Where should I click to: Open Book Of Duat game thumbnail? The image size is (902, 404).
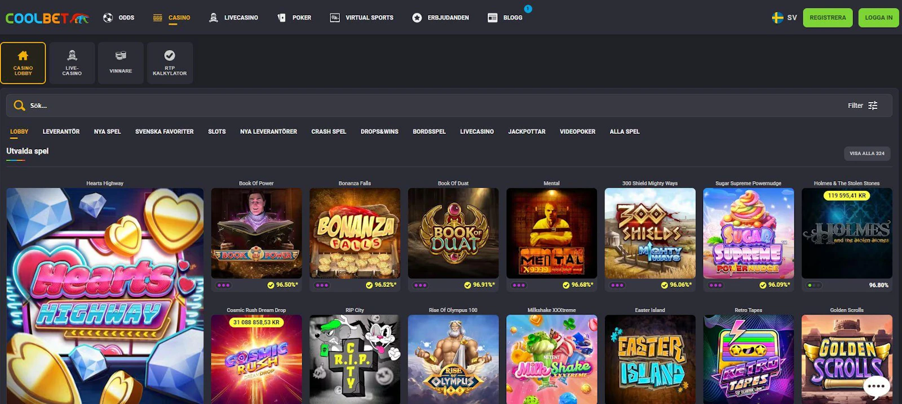(453, 233)
